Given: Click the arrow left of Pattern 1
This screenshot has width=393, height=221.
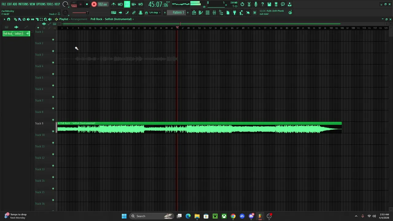Looking at the screenshot, I should [x=165, y=13].
